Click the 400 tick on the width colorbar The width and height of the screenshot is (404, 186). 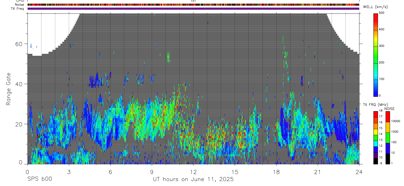pos(382,30)
